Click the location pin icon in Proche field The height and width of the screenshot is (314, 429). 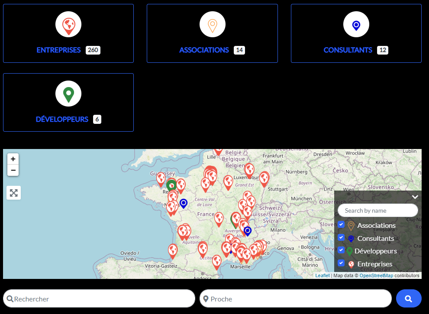point(206,299)
